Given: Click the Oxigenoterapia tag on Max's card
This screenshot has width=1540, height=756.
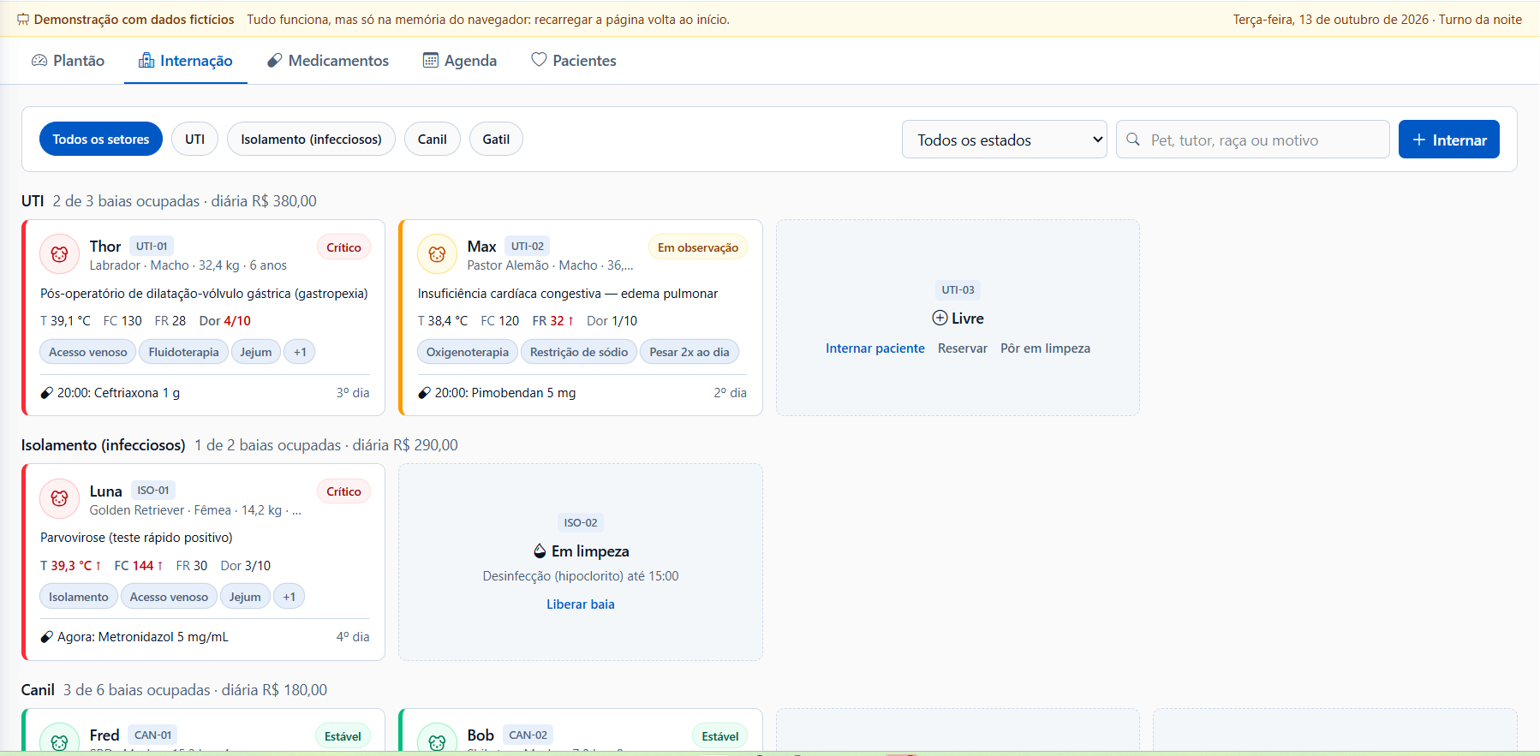Looking at the screenshot, I should 468,352.
